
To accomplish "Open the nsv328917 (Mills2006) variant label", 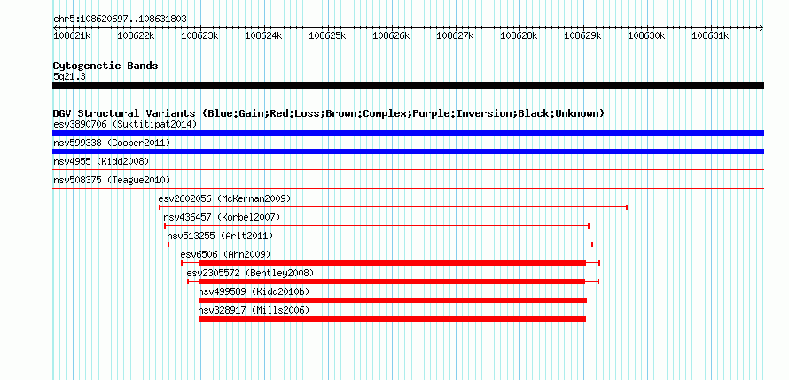I will coord(254,310).
